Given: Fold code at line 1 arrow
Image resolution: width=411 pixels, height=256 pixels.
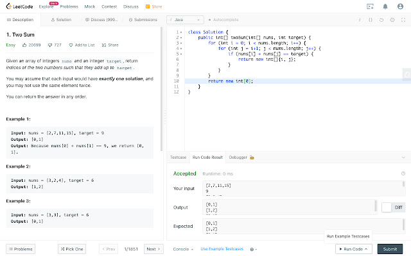Looking at the screenshot, I should point(181,32).
